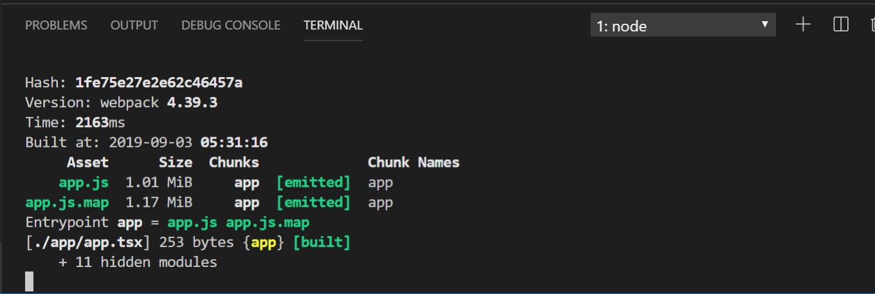The width and height of the screenshot is (875, 294).
Task: Click the 1.17 MiB size value
Action: tap(158, 202)
